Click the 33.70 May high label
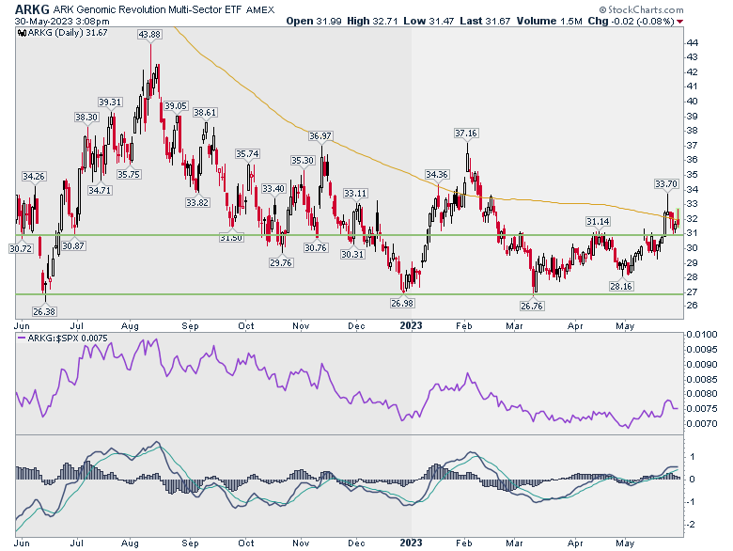This screenshot has height=551, width=733. pos(666,183)
